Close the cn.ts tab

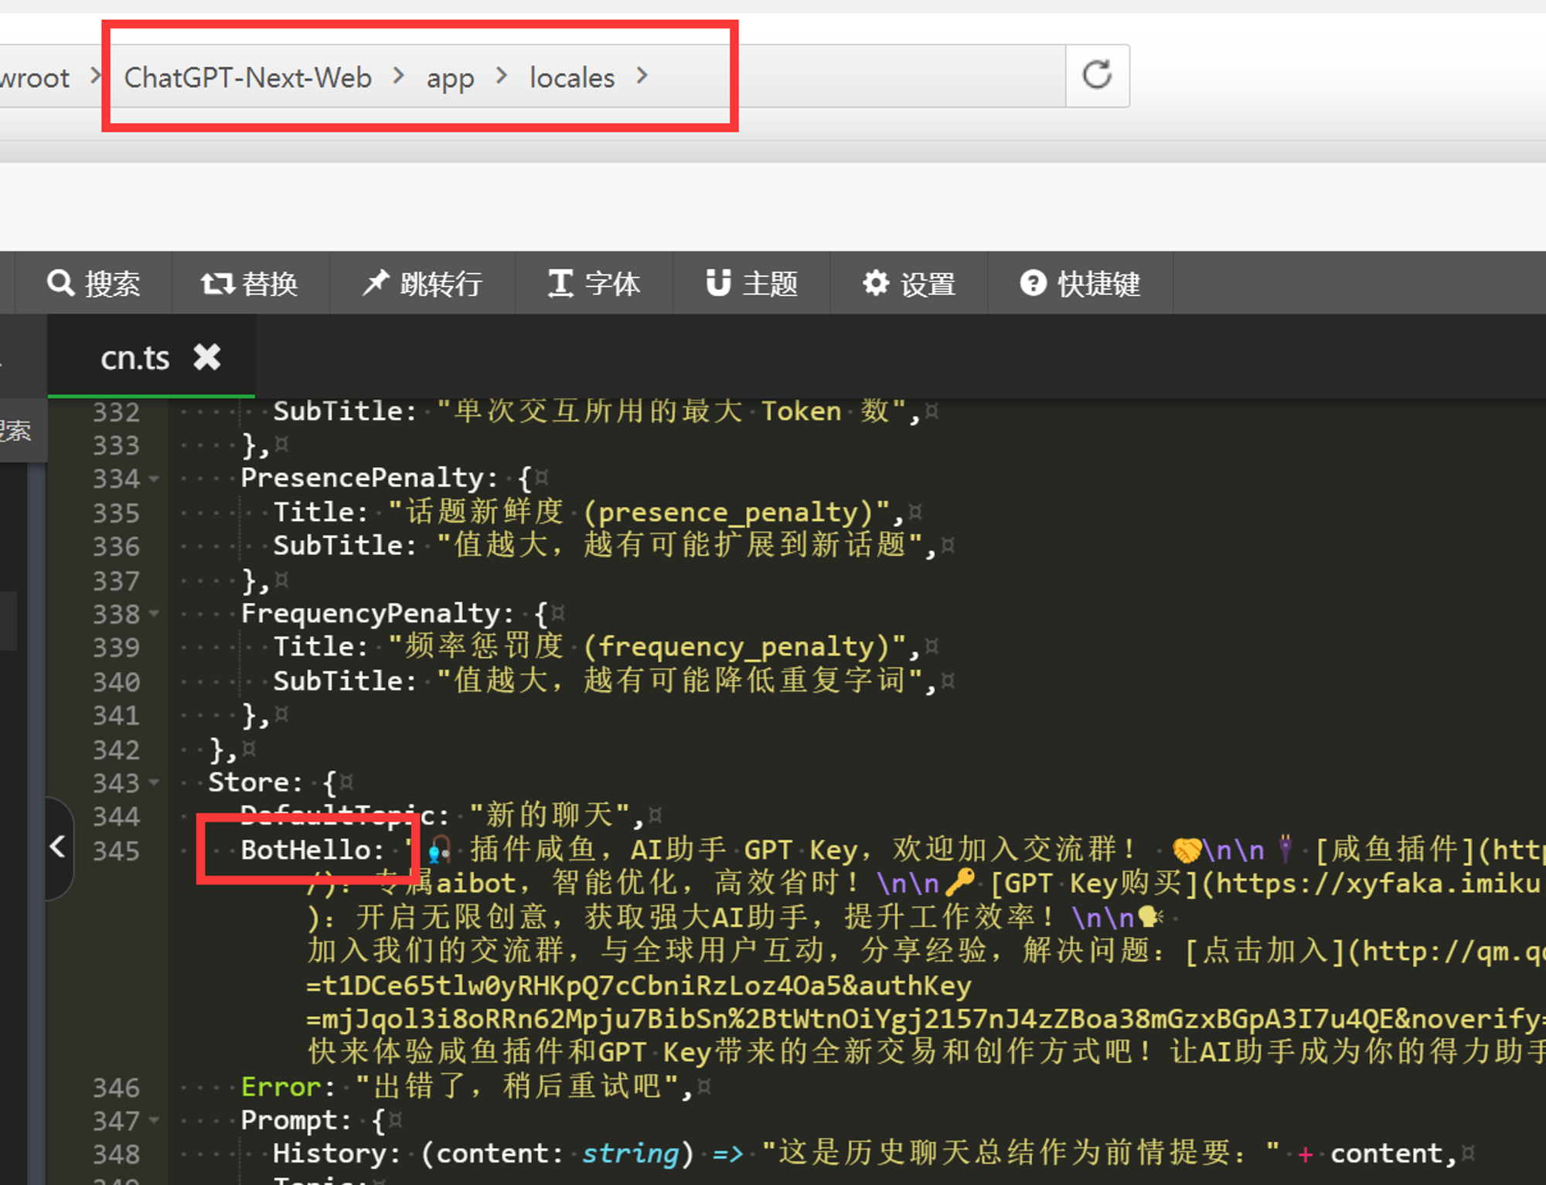click(x=206, y=357)
